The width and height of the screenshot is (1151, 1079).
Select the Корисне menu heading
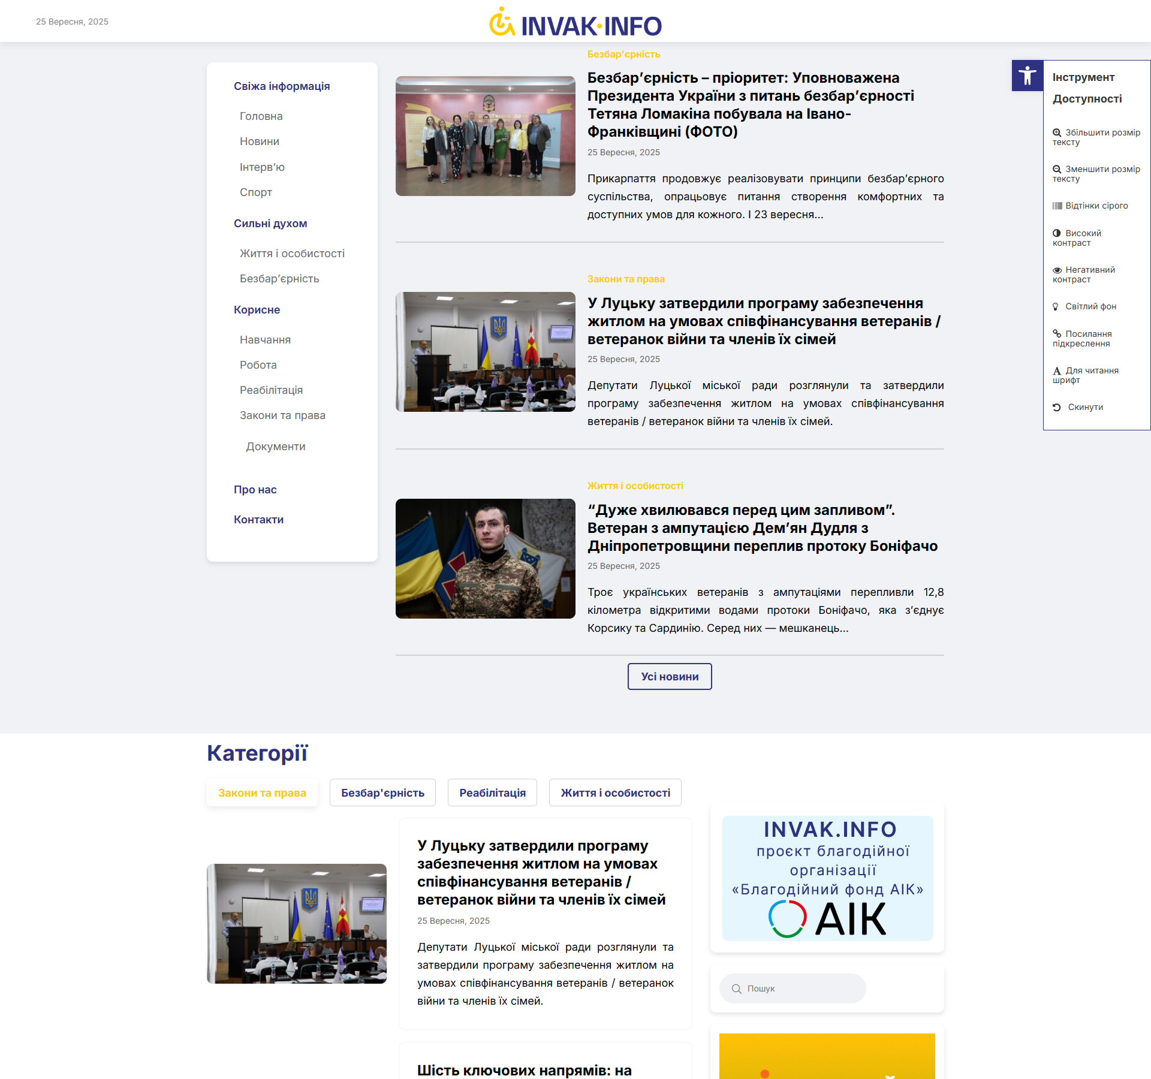pos(257,310)
